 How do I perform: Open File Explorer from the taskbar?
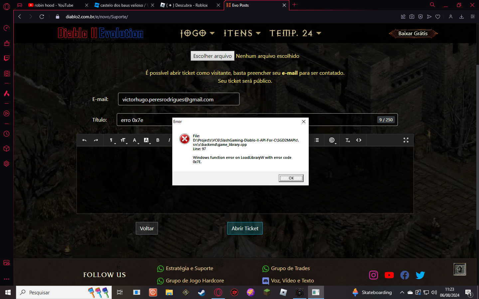169,292
